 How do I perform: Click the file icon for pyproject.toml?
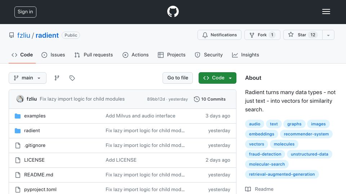(18, 190)
